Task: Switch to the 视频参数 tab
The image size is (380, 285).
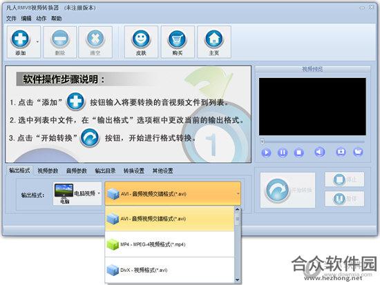Action: (x=48, y=170)
